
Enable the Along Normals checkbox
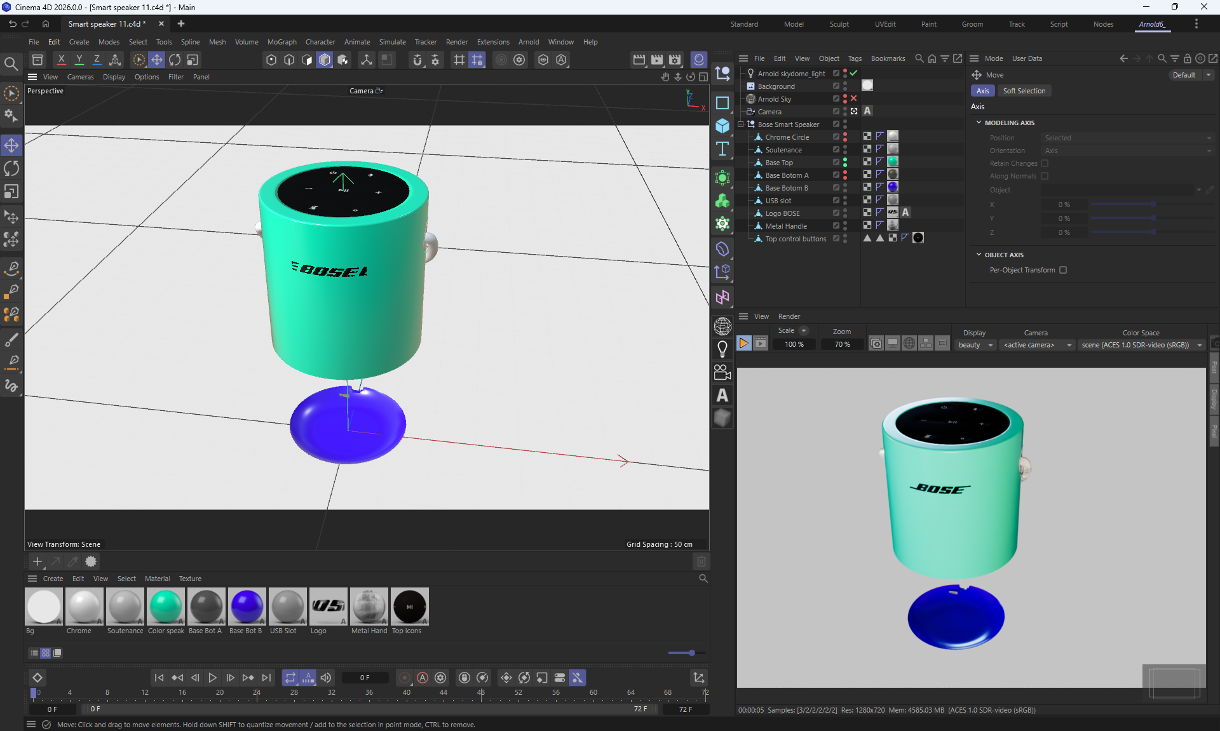[1045, 176]
